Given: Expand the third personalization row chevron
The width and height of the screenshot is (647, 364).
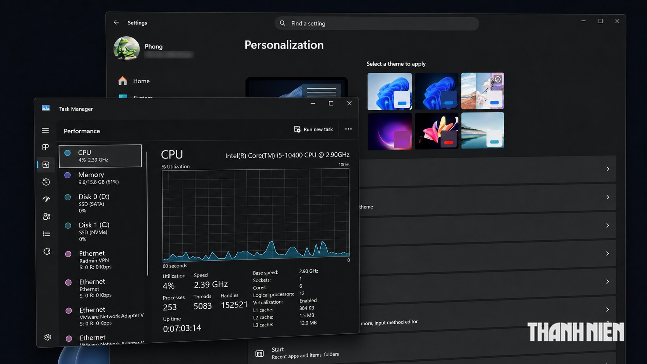Looking at the screenshot, I should click(x=608, y=226).
